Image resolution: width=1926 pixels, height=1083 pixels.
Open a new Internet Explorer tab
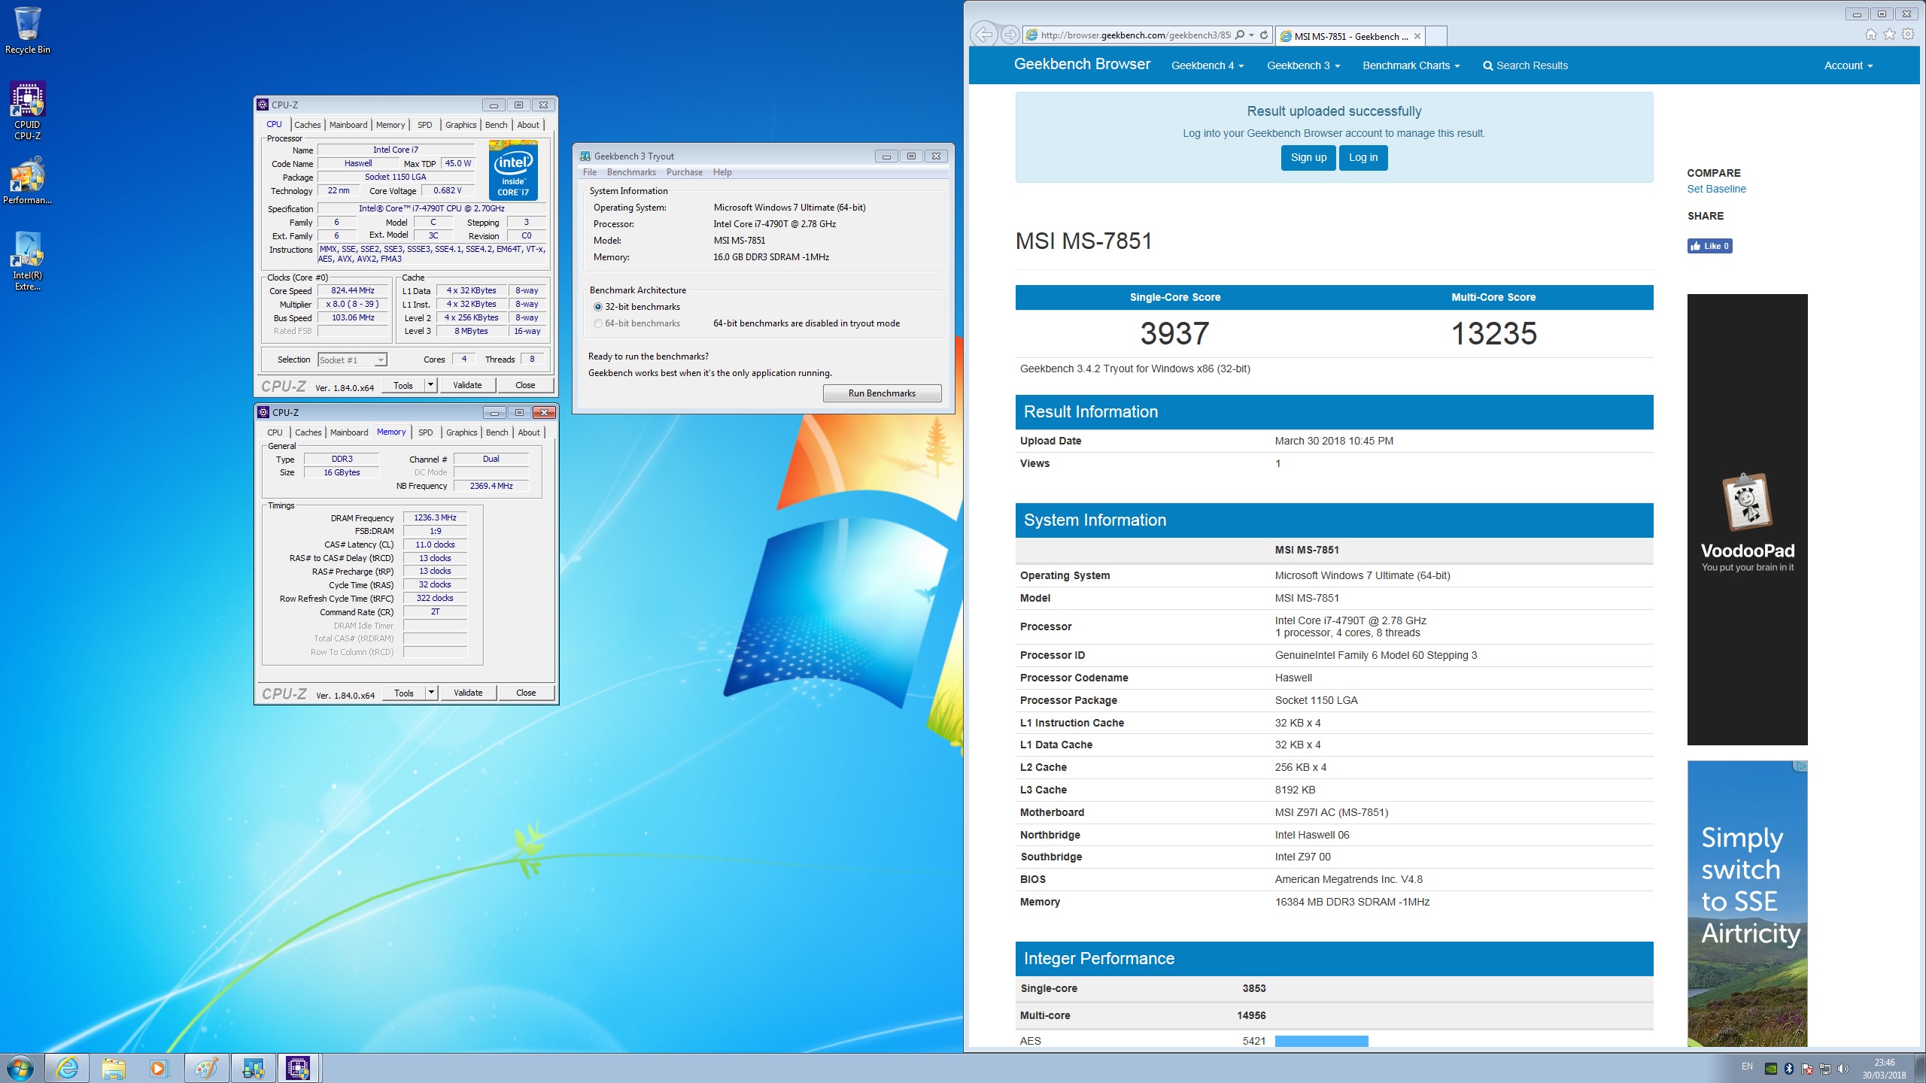tap(1436, 36)
